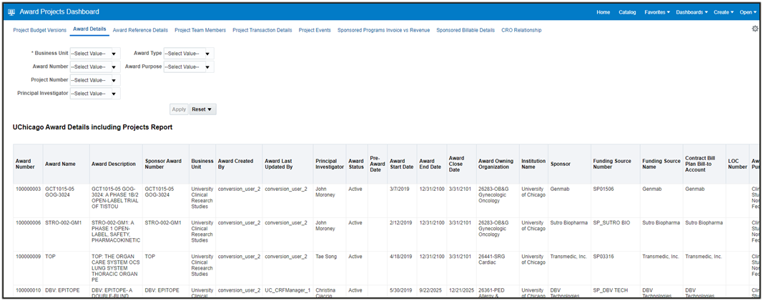Viewport: 763px width, 301px height.
Task: Open the Award Type dropdown
Action: tap(189, 54)
